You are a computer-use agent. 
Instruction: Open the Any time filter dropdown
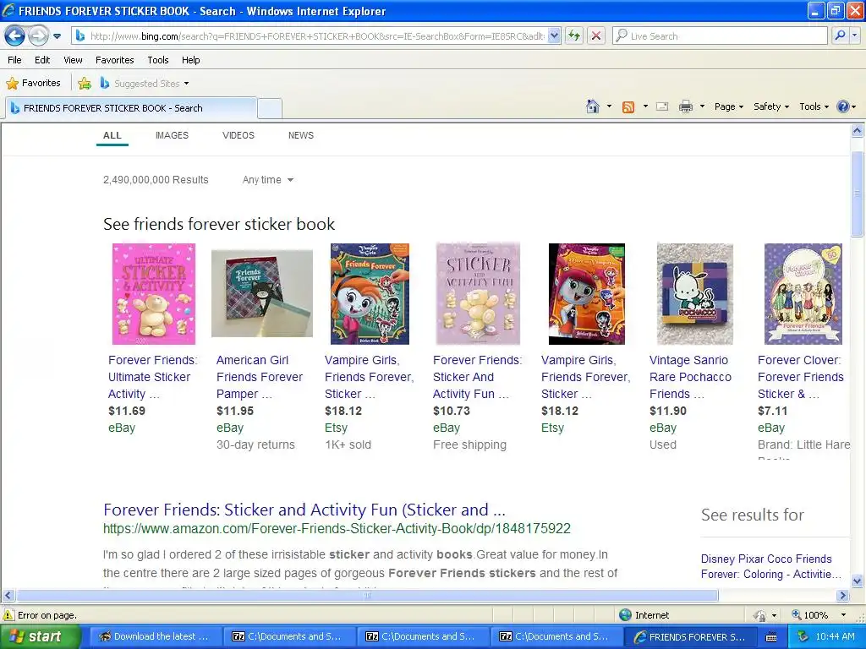coord(268,180)
